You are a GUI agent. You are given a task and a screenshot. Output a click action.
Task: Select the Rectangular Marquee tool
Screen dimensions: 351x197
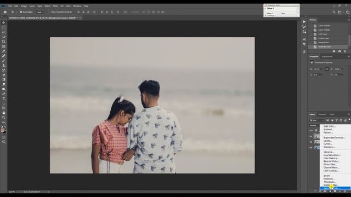[4, 27]
